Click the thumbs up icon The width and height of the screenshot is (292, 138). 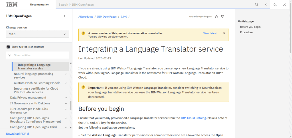click(217, 17)
